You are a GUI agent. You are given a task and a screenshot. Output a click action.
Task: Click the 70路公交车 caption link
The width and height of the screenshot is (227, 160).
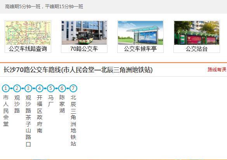[84, 49]
